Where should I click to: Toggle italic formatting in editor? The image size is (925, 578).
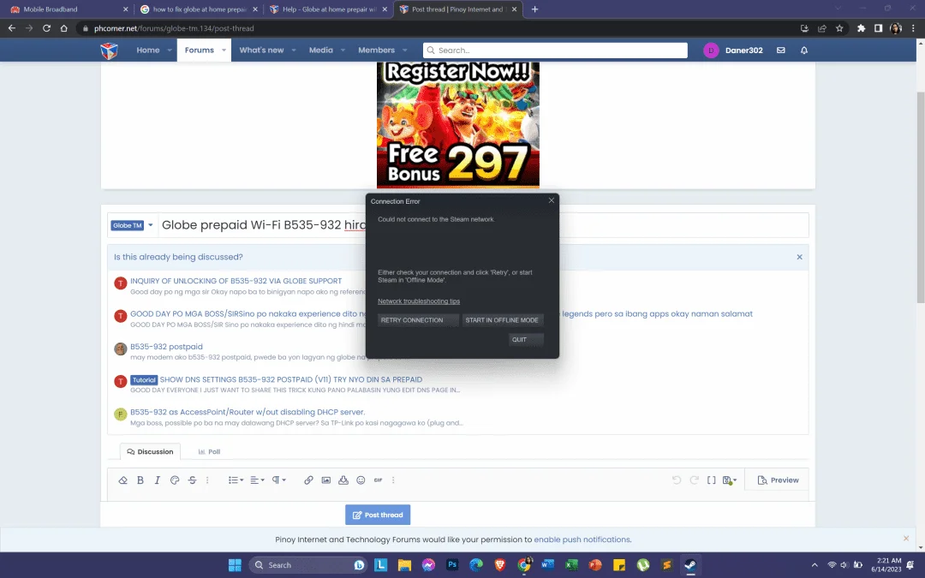157,480
